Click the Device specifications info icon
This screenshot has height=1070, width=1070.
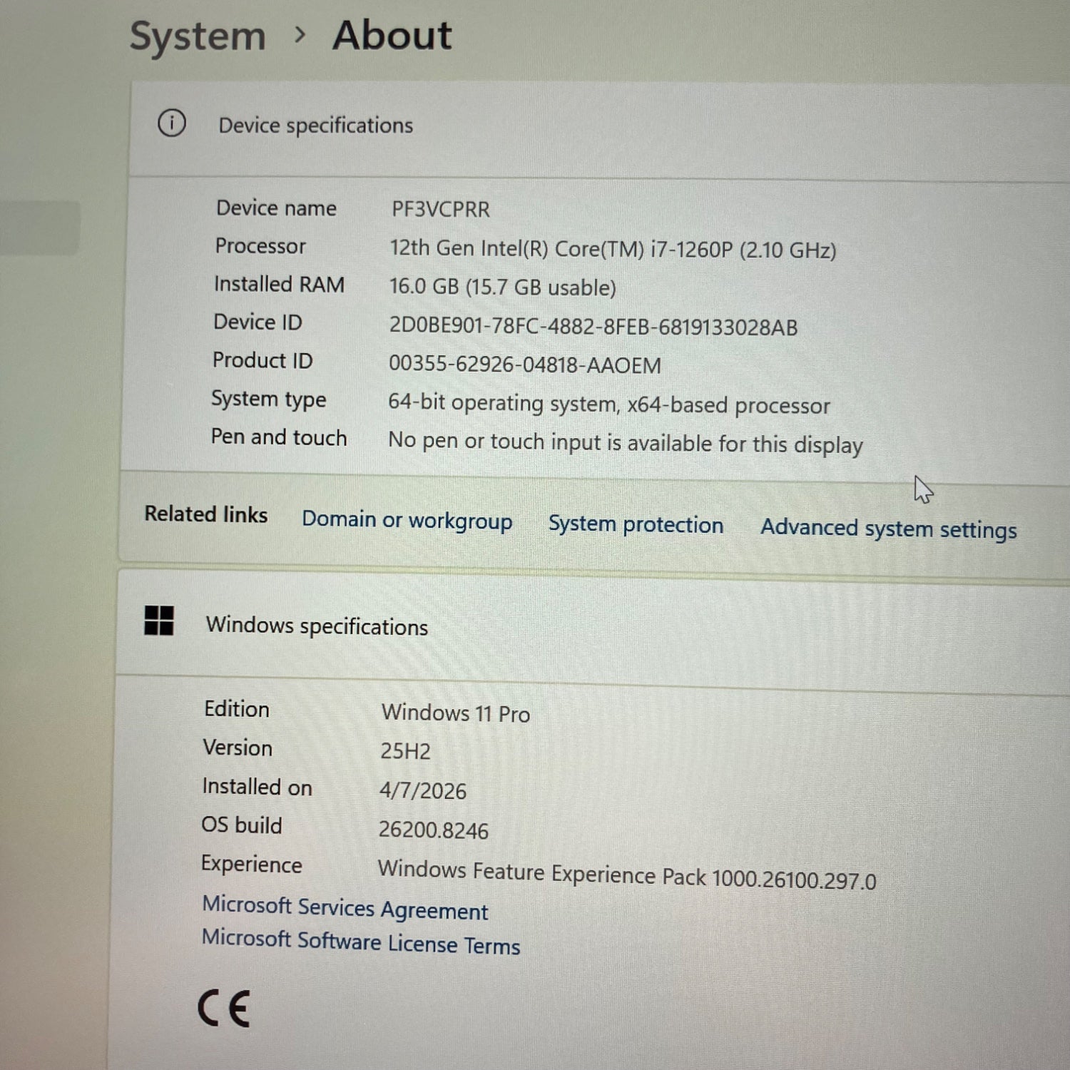coord(171,123)
